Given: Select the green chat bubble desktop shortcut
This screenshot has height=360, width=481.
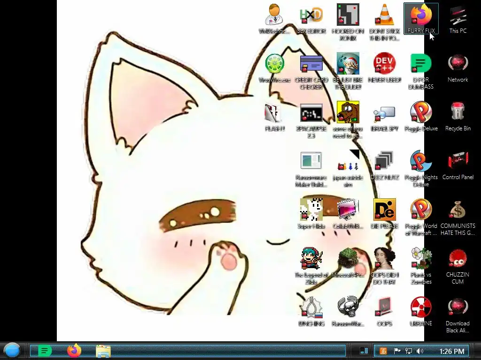Looking at the screenshot, I should [421, 71].
